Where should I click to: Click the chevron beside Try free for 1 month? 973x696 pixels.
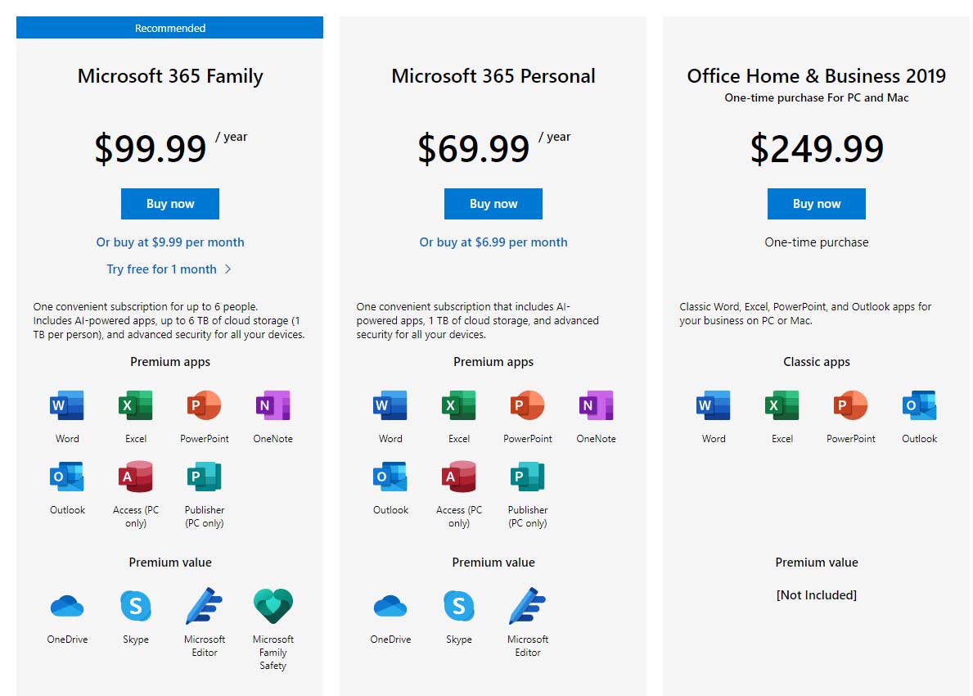[227, 269]
